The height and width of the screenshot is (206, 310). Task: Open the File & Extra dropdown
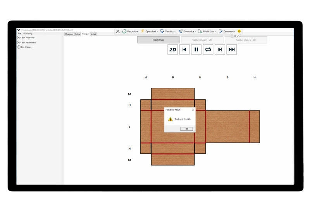(207, 31)
